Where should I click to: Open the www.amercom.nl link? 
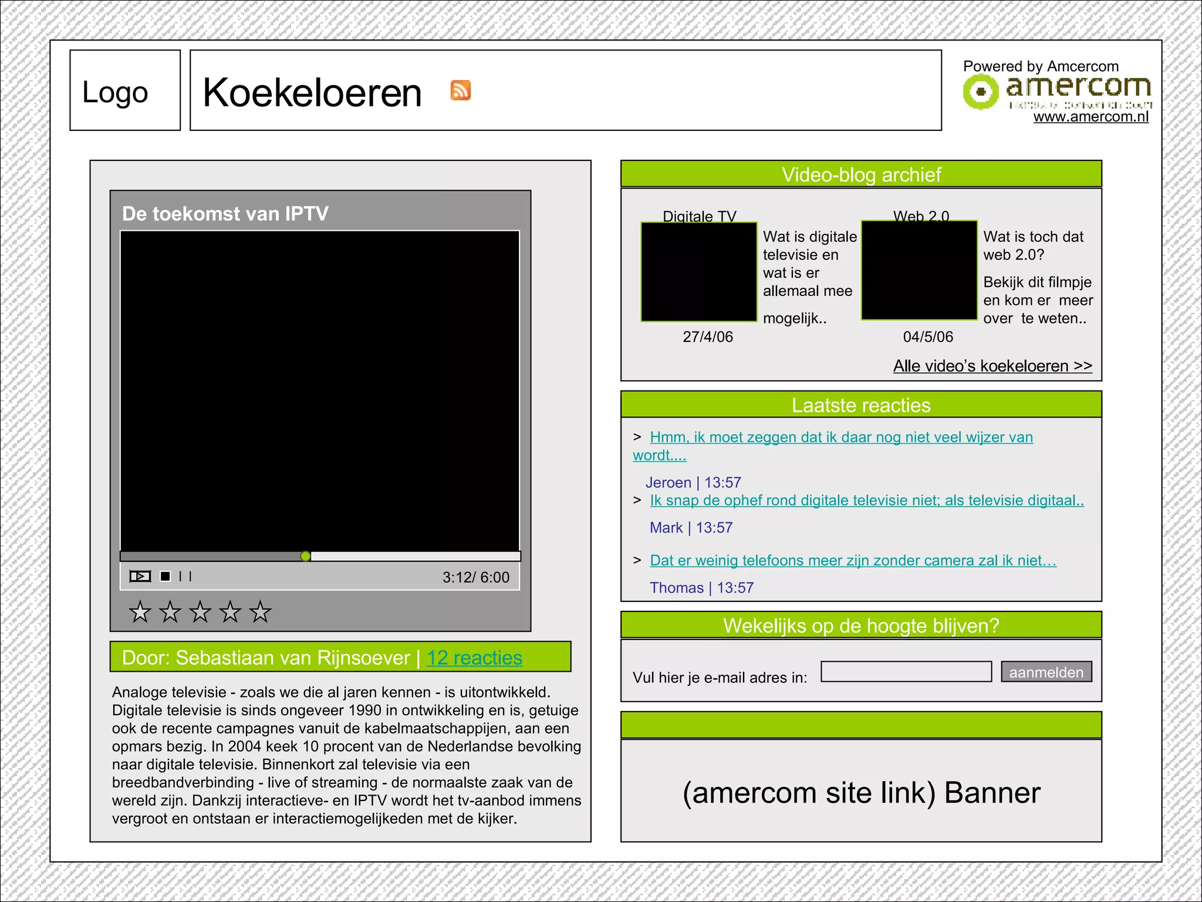tap(1090, 117)
